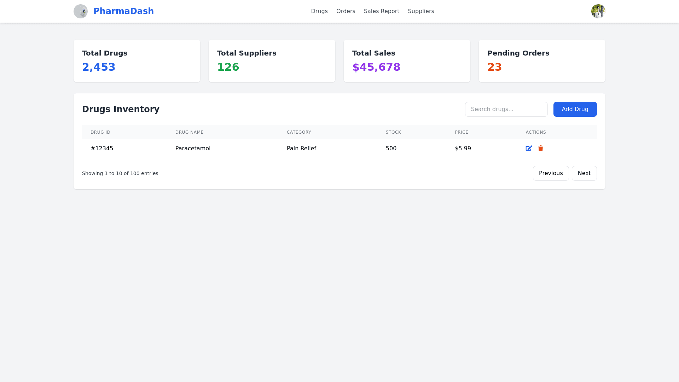Navigate to Suppliers
Viewport: 679px width, 382px height.
pos(421,11)
